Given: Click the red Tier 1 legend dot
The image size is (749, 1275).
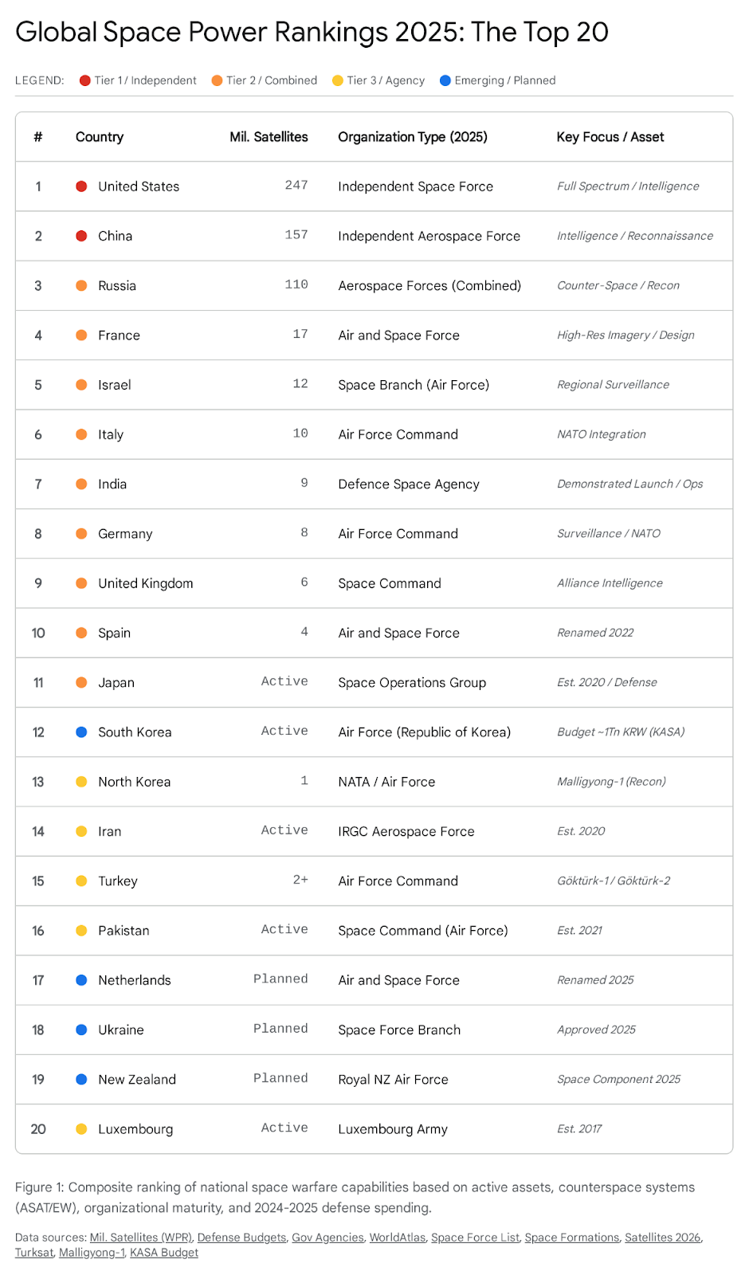Looking at the screenshot, I should [85, 80].
